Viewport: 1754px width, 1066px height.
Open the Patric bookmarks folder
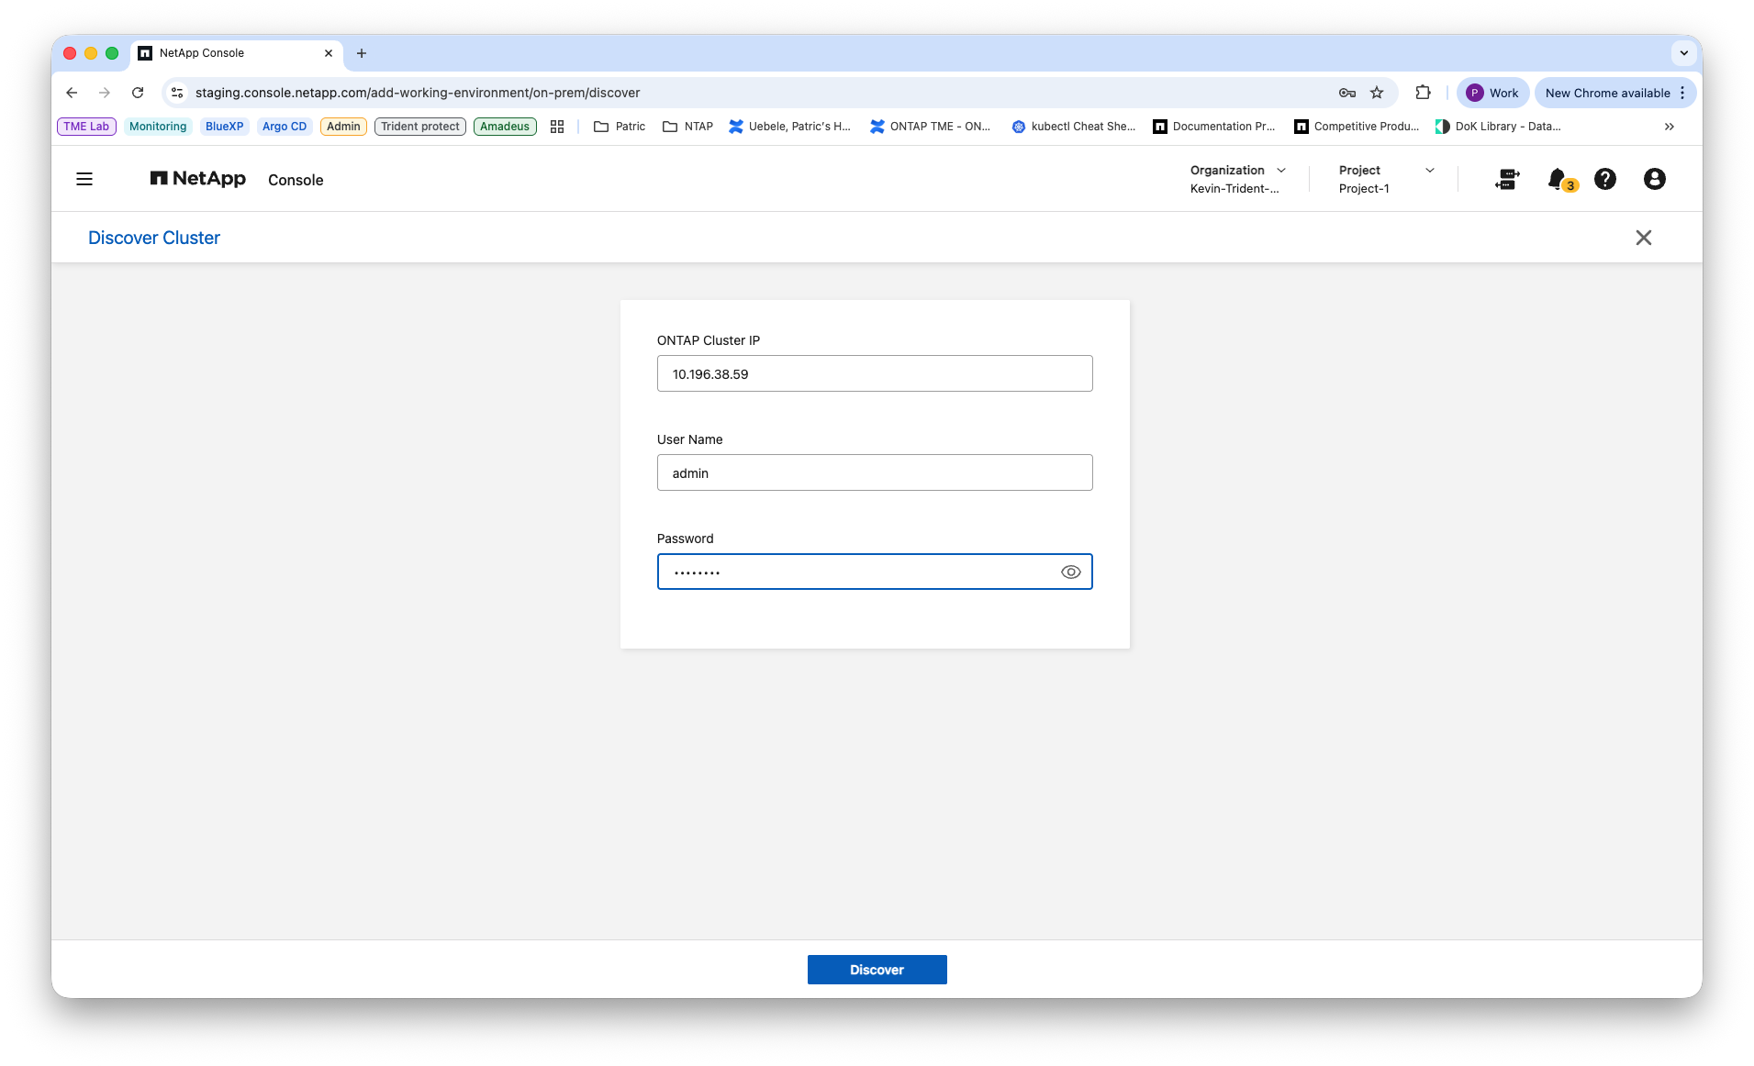click(x=620, y=127)
